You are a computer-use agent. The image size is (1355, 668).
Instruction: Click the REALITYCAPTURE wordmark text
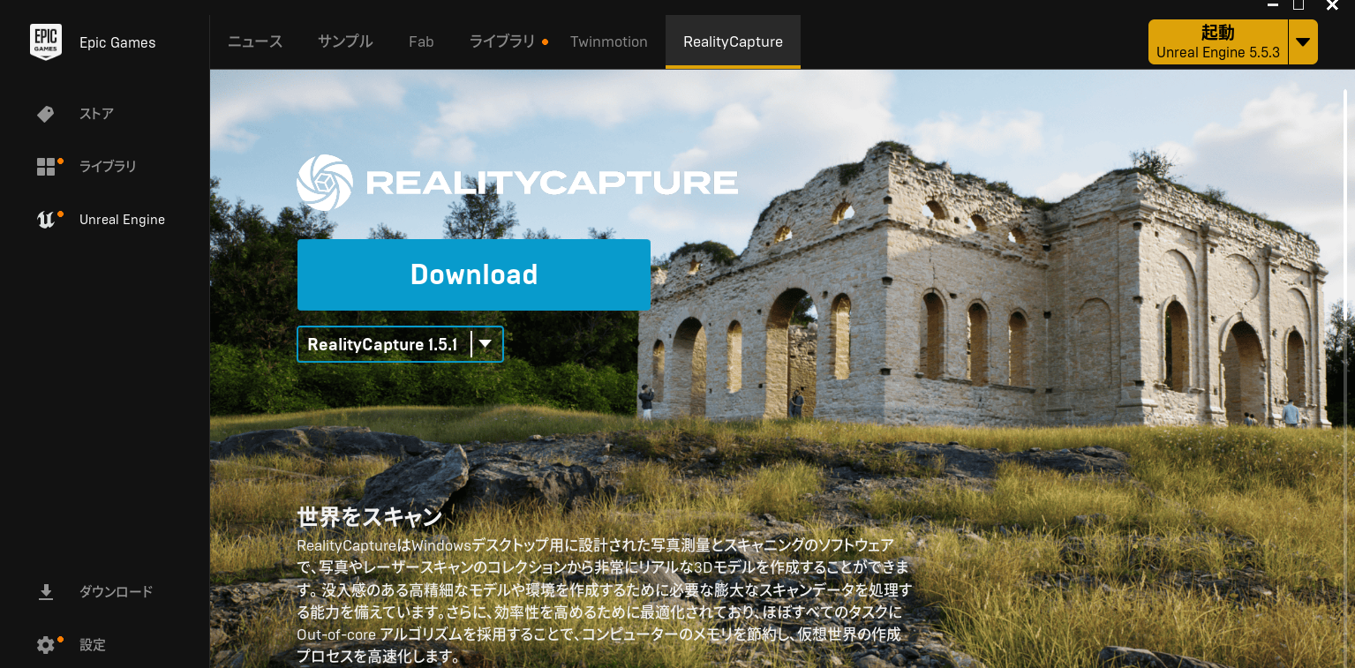pos(552,183)
